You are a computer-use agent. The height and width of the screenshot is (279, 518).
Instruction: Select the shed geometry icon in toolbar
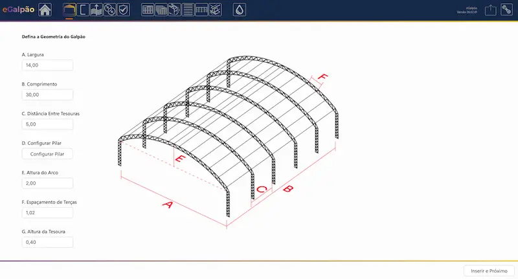click(69, 10)
